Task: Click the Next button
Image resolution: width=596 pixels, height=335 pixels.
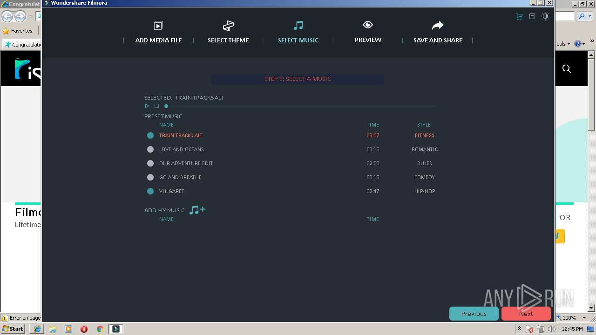Action: click(x=526, y=314)
